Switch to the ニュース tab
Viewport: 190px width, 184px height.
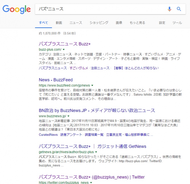(76, 23)
